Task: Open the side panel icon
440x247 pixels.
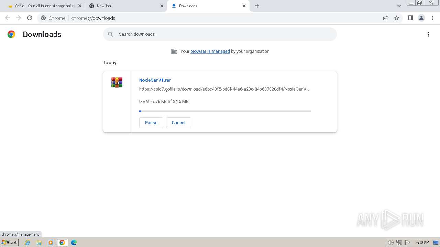Action: point(410,18)
